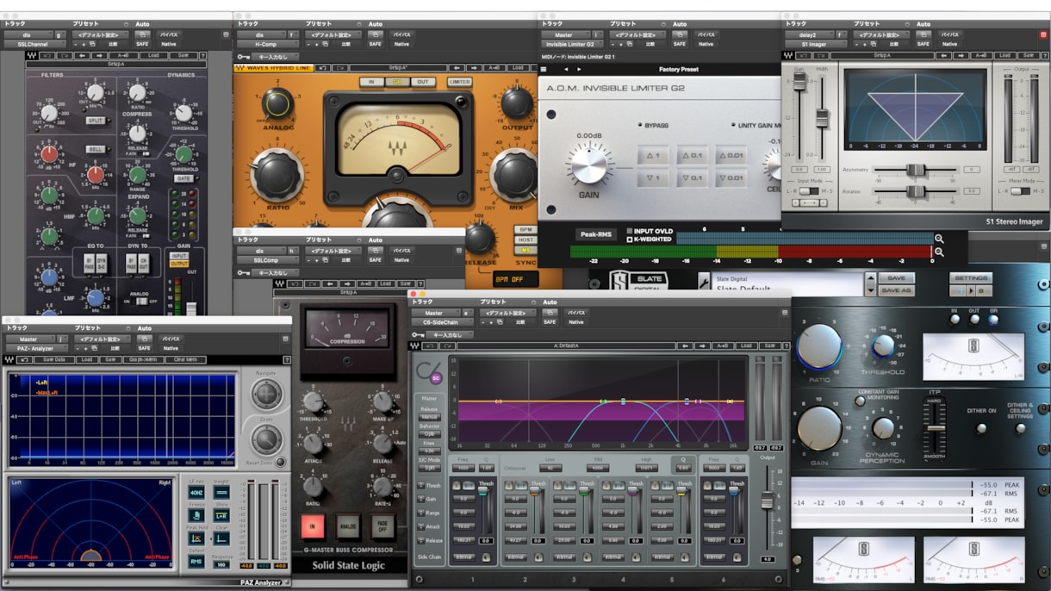This screenshot has height=591, width=1051.
Task: Click the Load button in C6 toolbar
Action: tap(746, 345)
